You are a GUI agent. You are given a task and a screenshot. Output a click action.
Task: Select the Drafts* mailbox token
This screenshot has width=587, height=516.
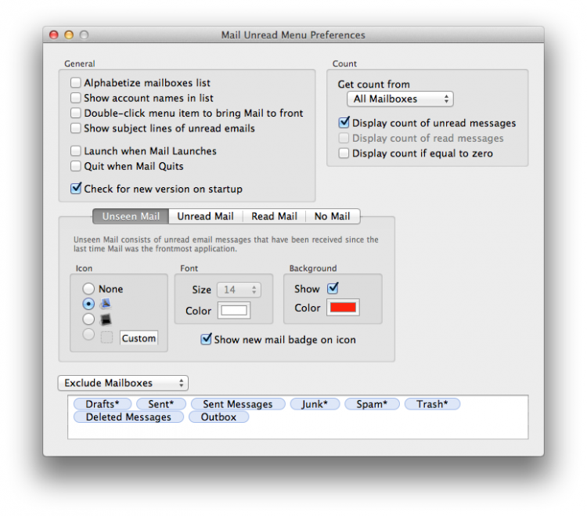pos(103,404)
